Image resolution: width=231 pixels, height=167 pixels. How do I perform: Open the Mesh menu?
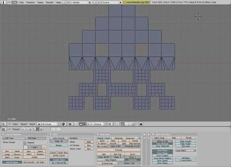[x=32, y=124]
